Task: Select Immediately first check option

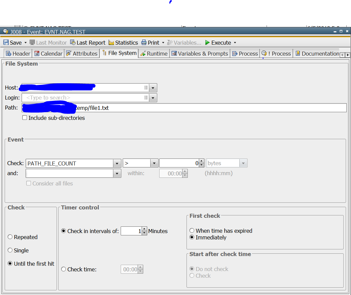Action: click(192, 237)
